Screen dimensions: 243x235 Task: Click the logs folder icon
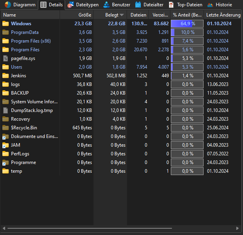coord(6,84)
